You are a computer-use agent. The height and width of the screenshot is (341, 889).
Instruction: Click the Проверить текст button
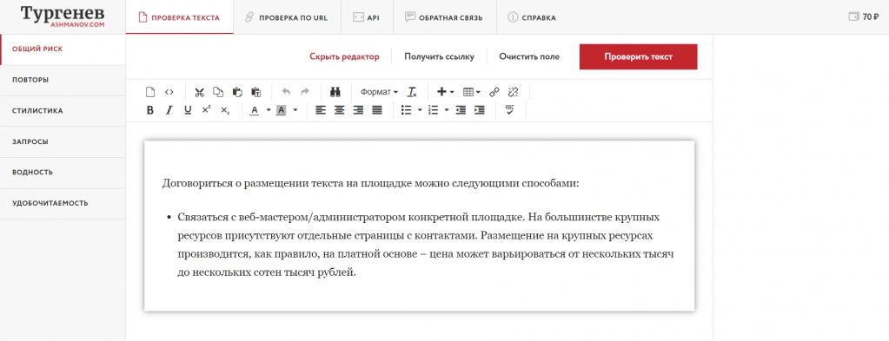pyautogui.click(x=639, y=56)
